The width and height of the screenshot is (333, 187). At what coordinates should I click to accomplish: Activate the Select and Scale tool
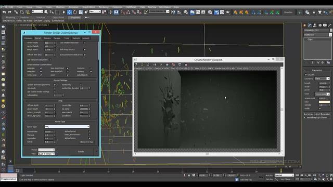tap(81, 12)
